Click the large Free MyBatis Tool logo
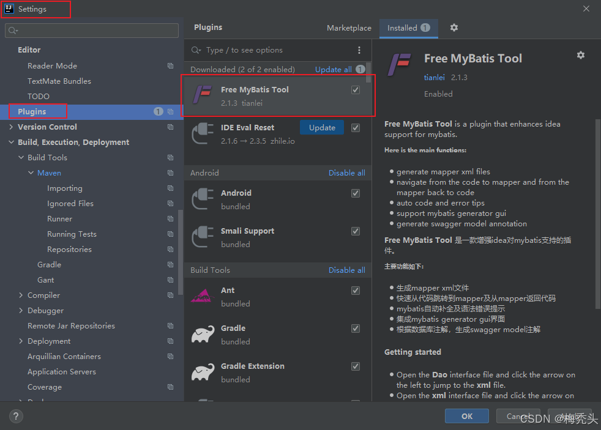 point(400,64)
